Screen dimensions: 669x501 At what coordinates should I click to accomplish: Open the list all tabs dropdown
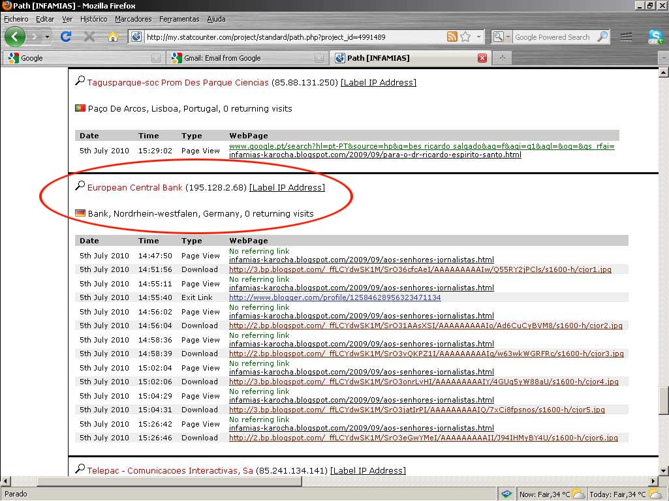point(664,58)
